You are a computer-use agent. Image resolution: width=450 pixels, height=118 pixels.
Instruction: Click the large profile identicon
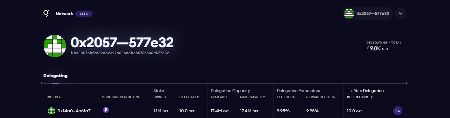click(x=55, y=46)
